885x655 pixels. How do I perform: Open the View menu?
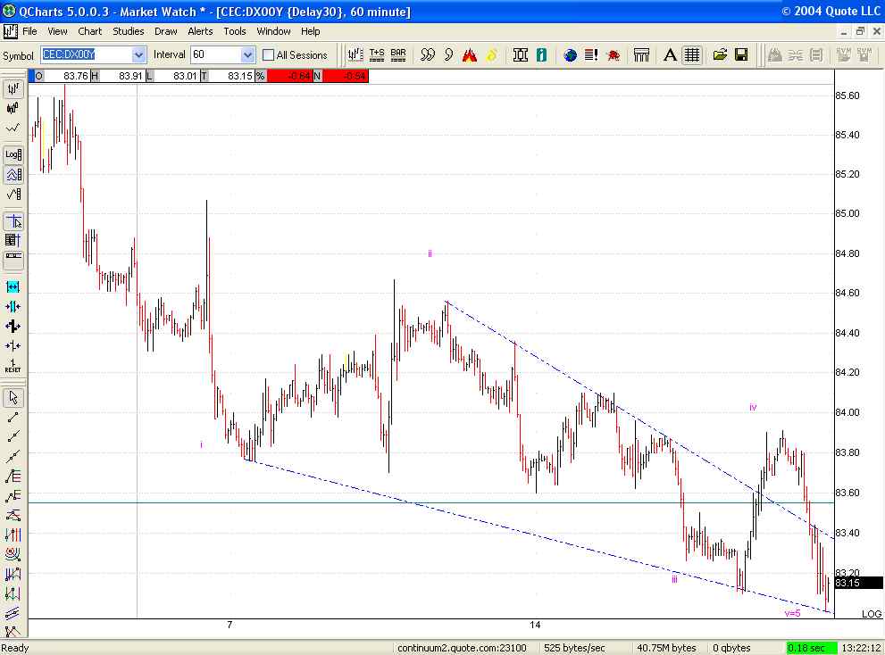[x=57, y=31]
